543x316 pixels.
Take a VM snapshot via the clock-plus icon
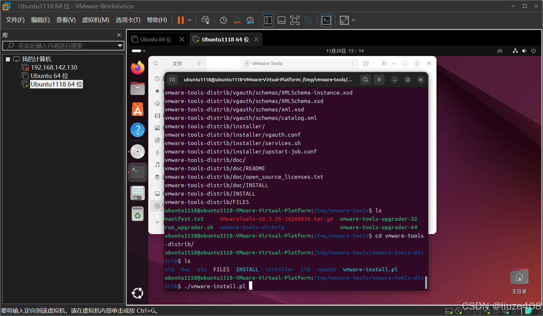(x=223, y=20)
